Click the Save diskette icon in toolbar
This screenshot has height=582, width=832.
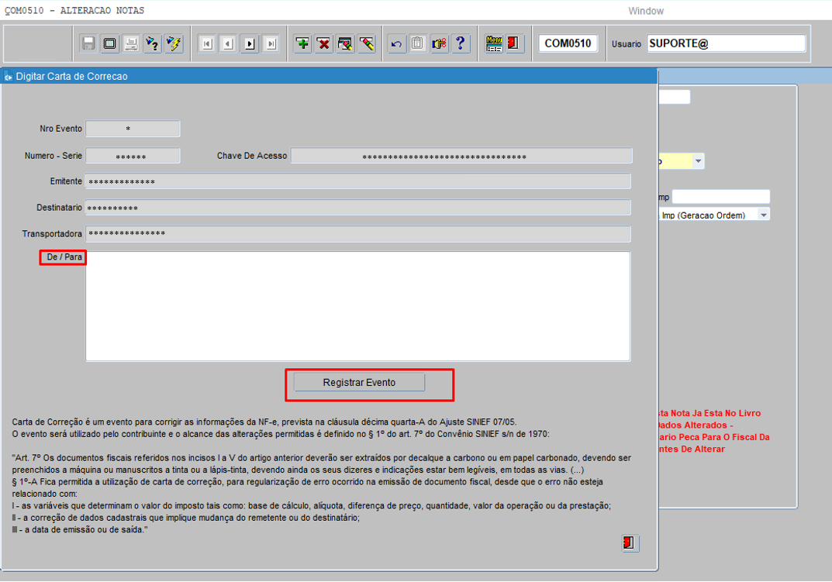coord(88,43)
